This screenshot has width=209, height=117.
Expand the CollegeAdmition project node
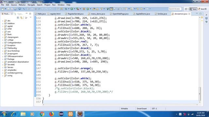(3, 43)
